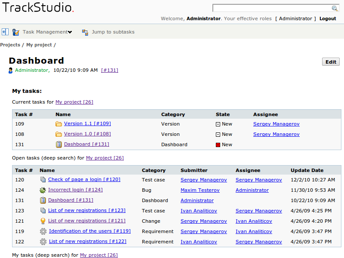Log out using the Logout link
Screen dimensions: 344x258
328,19
